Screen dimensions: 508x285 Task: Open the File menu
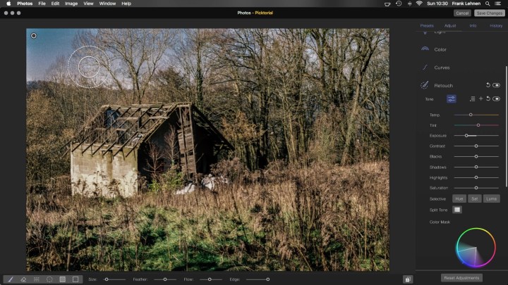click(x=42, y=4)
